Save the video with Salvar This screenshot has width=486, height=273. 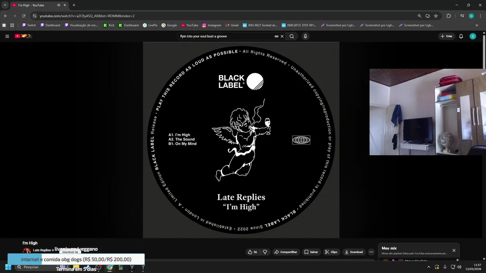[x=311, y=252]
